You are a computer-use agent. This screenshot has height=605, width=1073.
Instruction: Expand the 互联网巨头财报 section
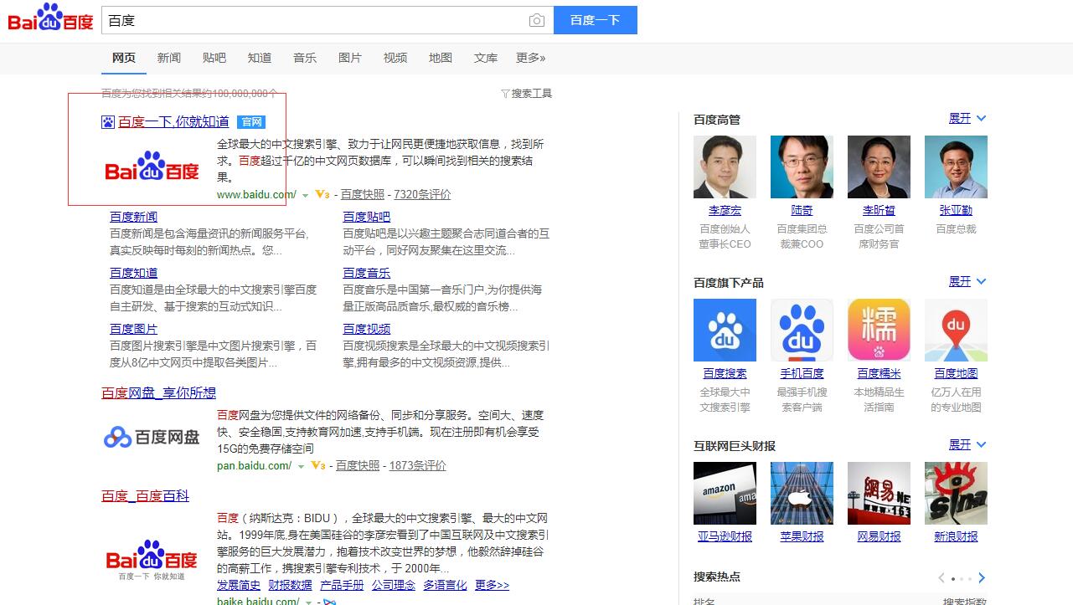point(967,445)
